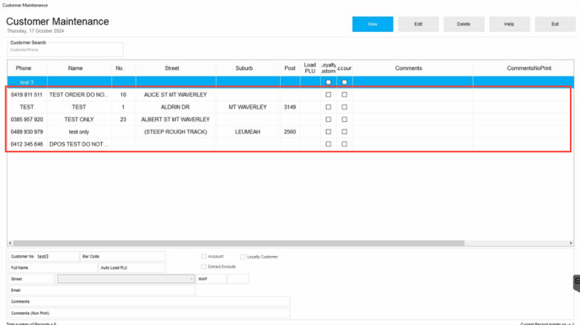
Task: Click the Post column header
Action: coord(290,68)
